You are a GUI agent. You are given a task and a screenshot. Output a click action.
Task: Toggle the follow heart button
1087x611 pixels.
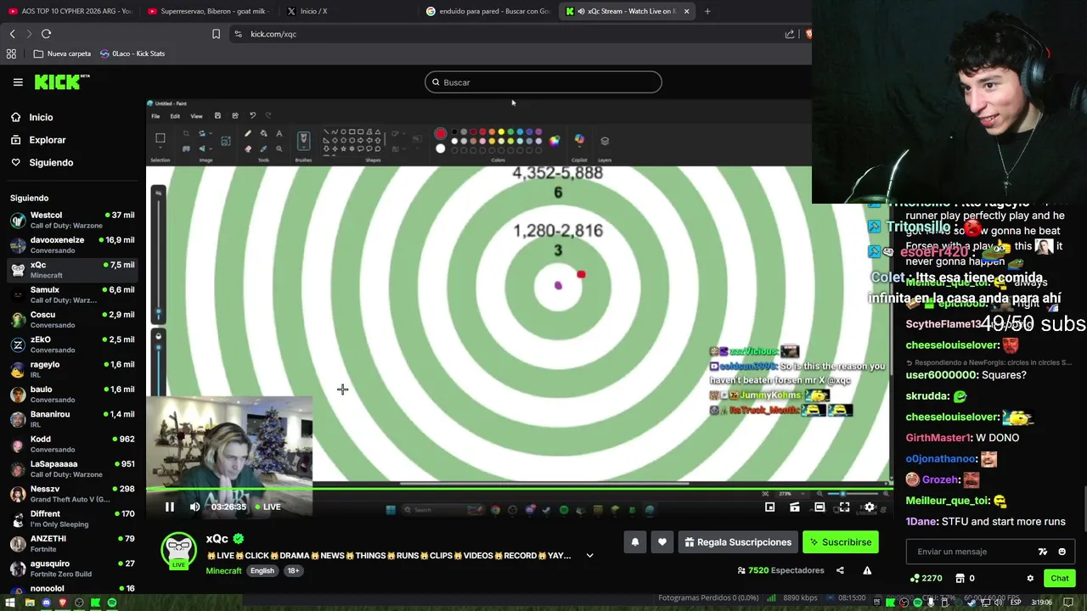pyautogui.click(x=662, y=542)
